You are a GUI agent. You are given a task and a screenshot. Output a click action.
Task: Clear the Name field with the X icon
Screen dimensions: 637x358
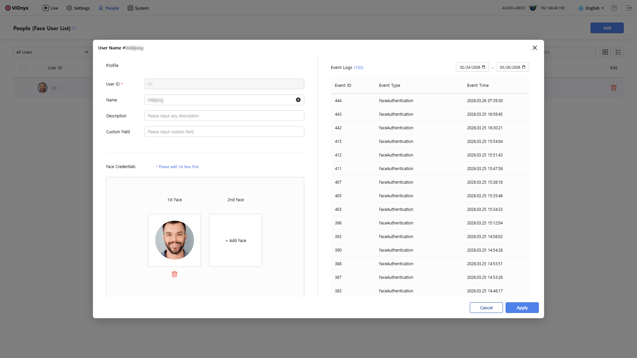pyautogui.click(x=298, y=100)
